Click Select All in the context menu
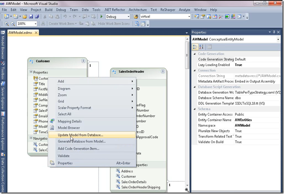 click(x=92, y=114)
